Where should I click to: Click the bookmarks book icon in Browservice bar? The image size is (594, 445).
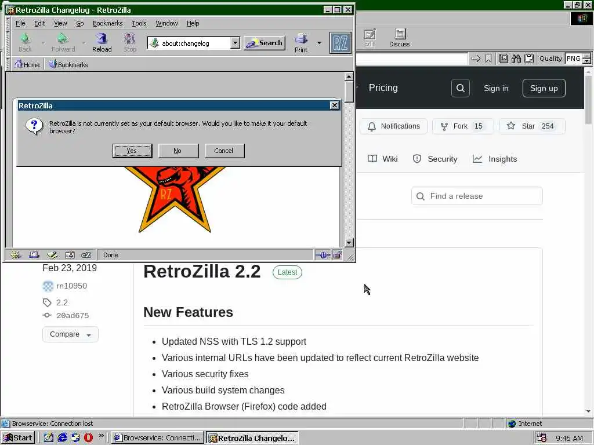503,59
